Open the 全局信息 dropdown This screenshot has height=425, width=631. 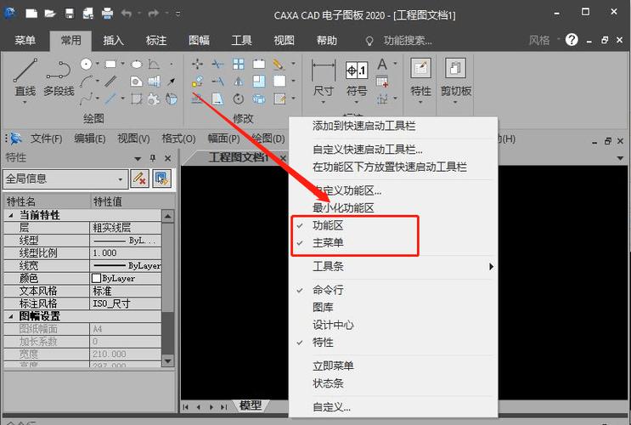[x=65, y=178]
